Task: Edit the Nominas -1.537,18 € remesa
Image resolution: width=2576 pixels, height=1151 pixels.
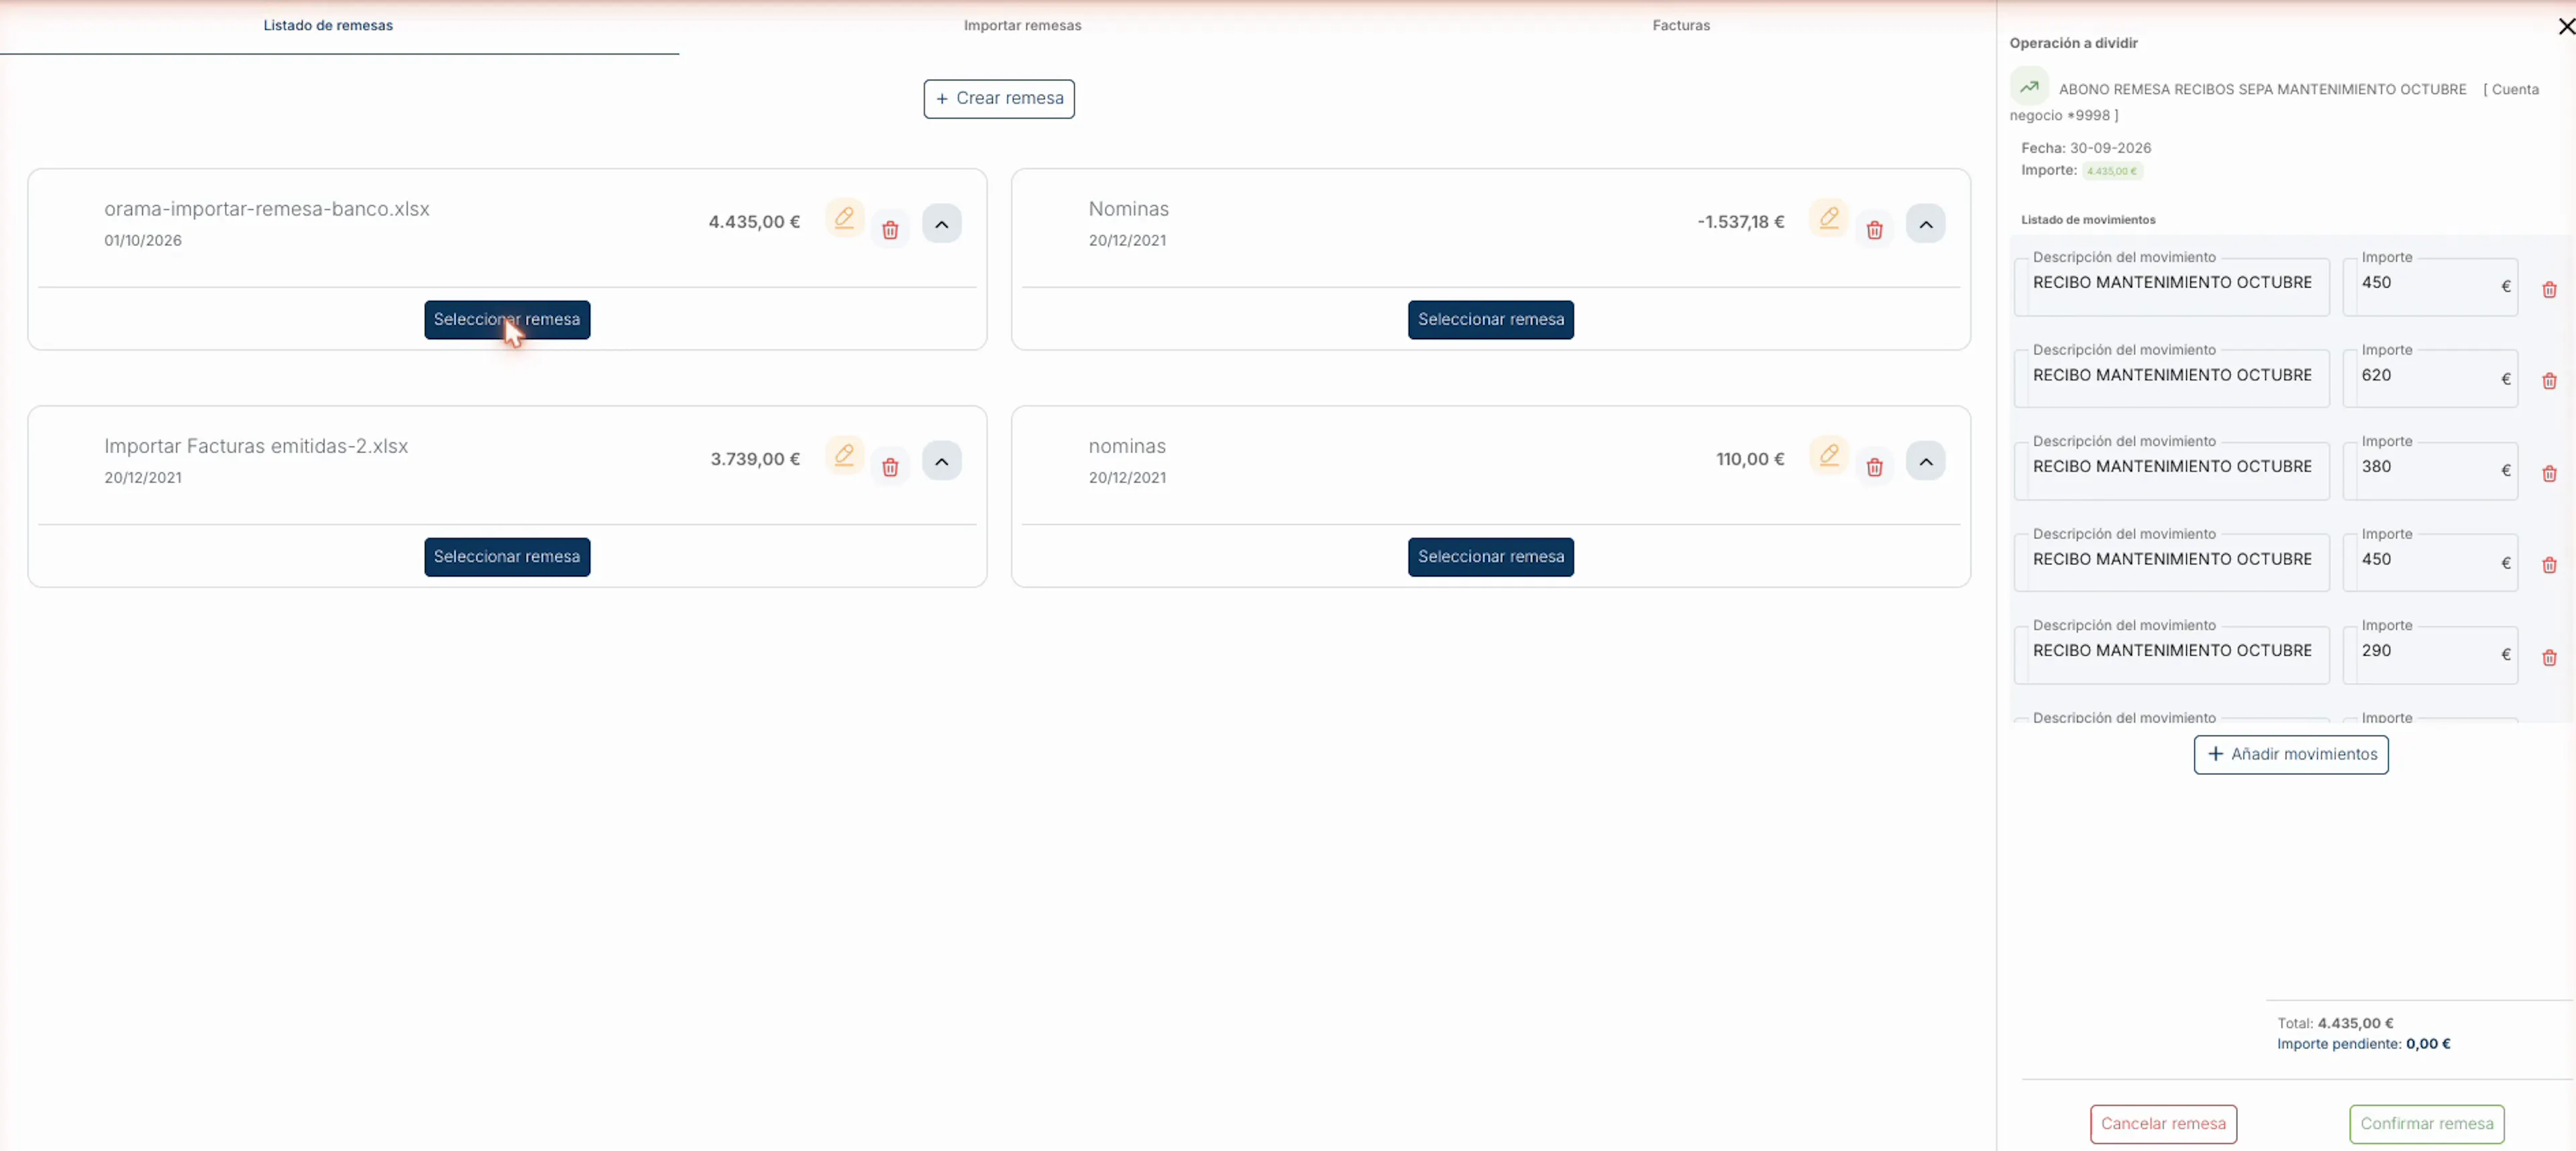Action: [1828, 218]
